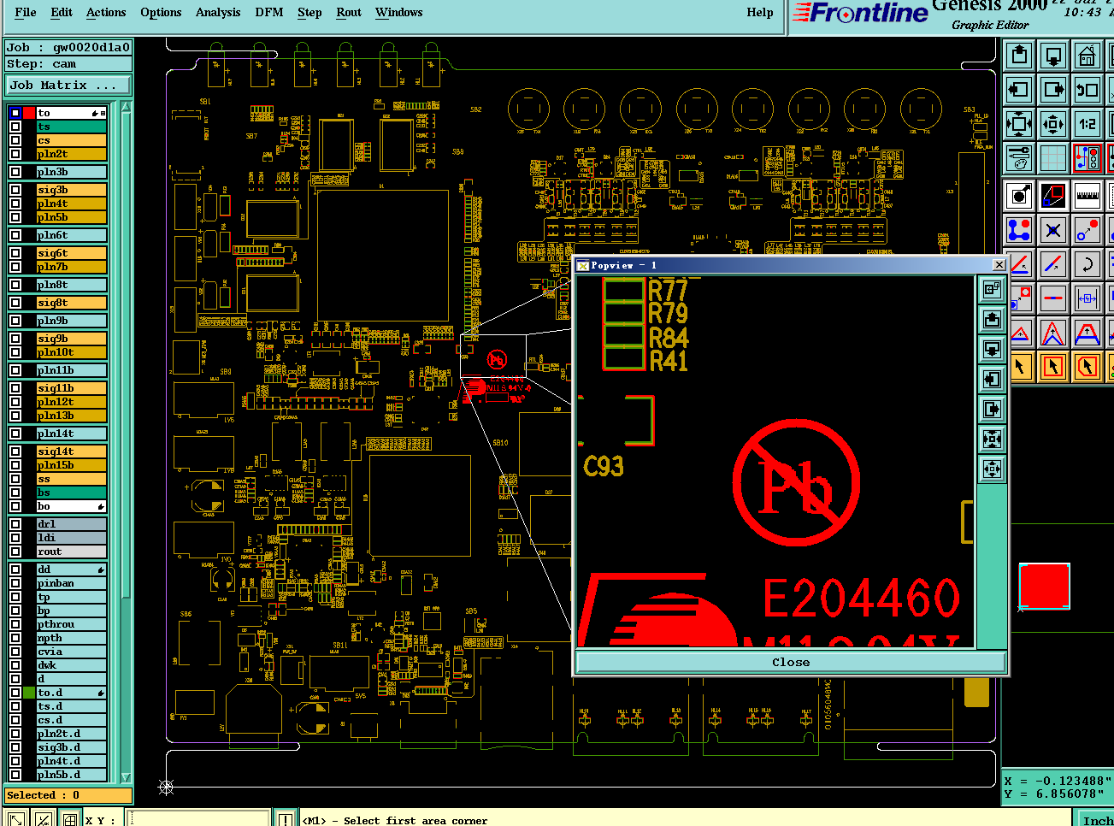Click the zoom in icon in main toolbar
Screen dimensions: 1114x826
pos(1019,124)
